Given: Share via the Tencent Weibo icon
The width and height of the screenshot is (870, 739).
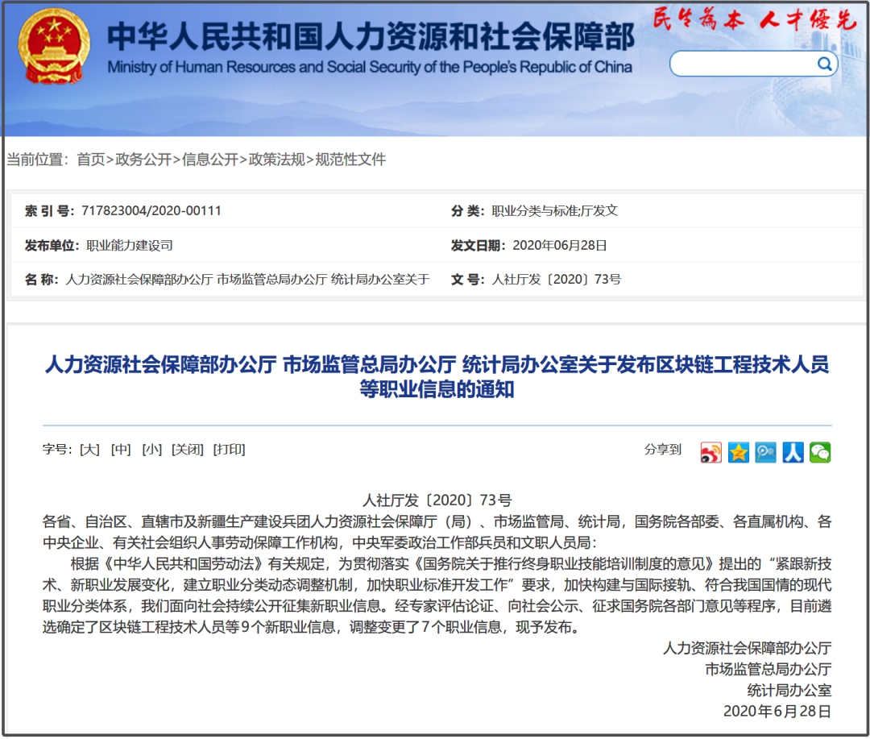Looking at the screenshot, I should tap(765, 453).
